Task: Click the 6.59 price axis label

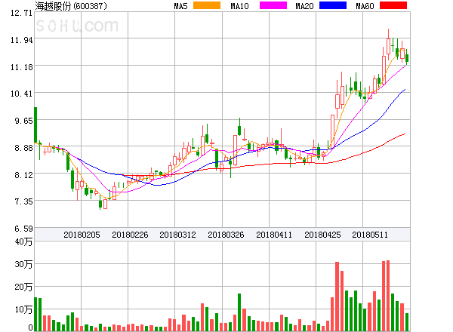Action: [x=23, y=229]
